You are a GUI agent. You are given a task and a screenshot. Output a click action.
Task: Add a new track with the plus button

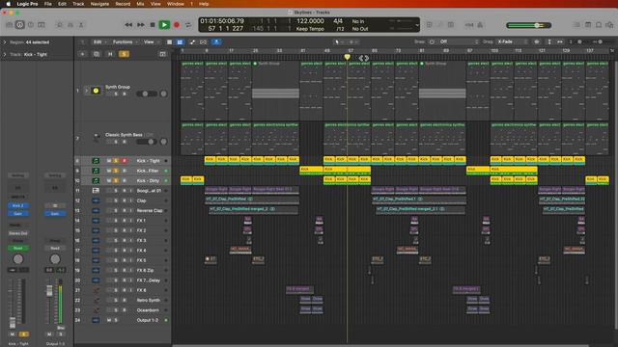[x=83, y=54]
